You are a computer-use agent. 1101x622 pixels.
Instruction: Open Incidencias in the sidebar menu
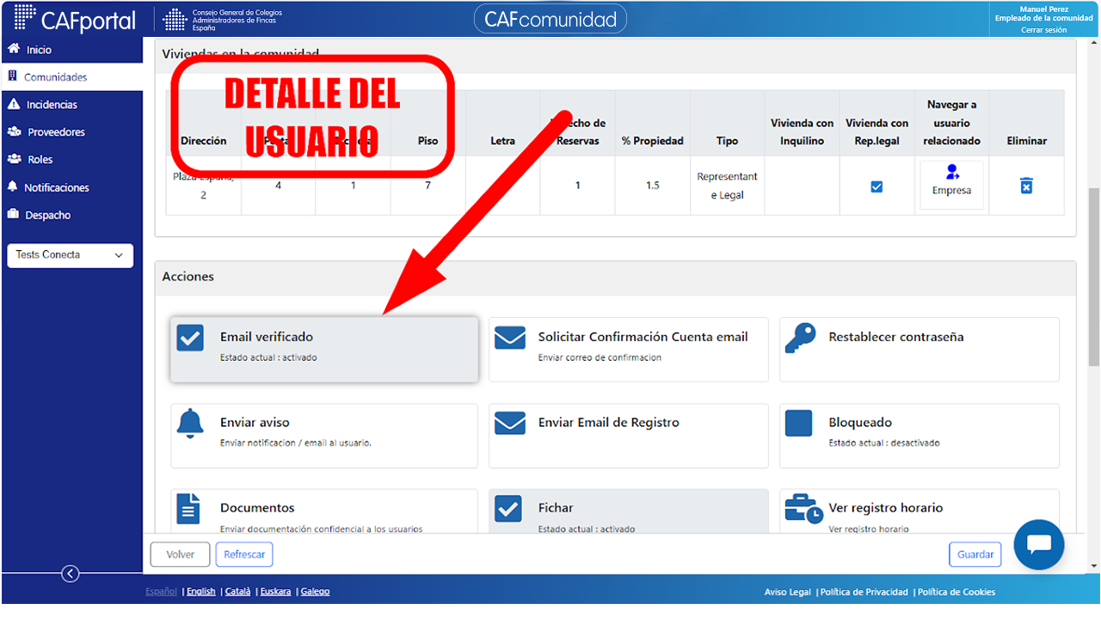[x=52, y=105]
